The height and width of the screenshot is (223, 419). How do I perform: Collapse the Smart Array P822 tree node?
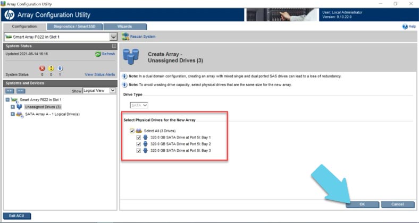point(7,100)
